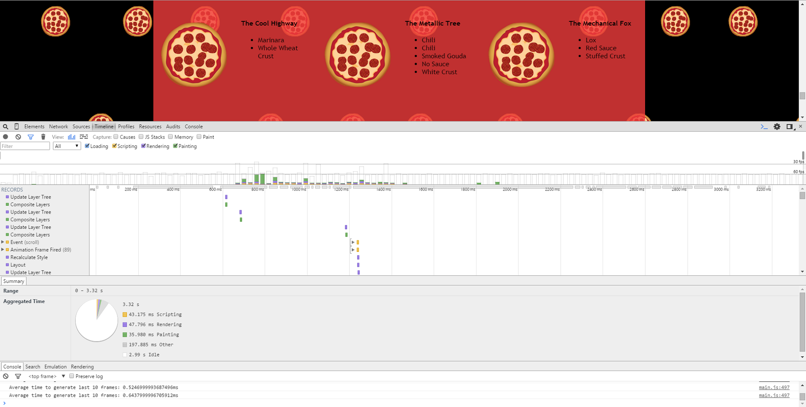Switch to the Profiles tab
Viewport: 806px width, 407px height.
126,127
